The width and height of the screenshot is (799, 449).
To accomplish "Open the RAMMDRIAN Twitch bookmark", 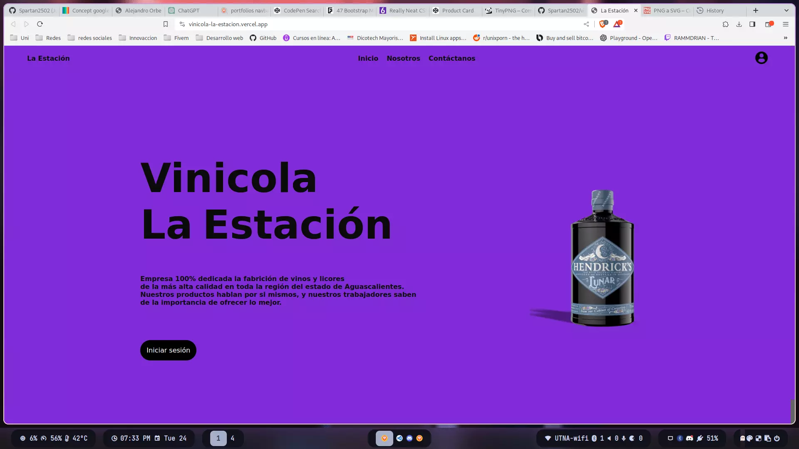I will (x=692, y=38).
